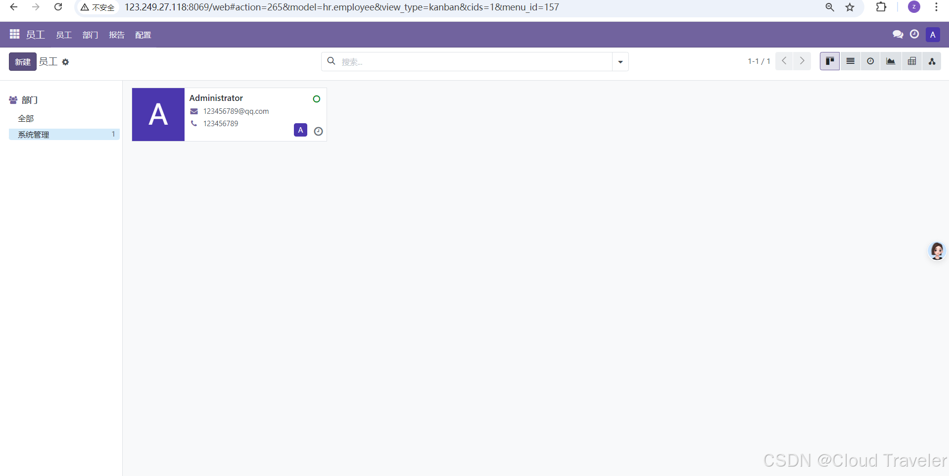Switch to hierarchy org chart view
The image size is (949, 476).
(x=932, y=61)
